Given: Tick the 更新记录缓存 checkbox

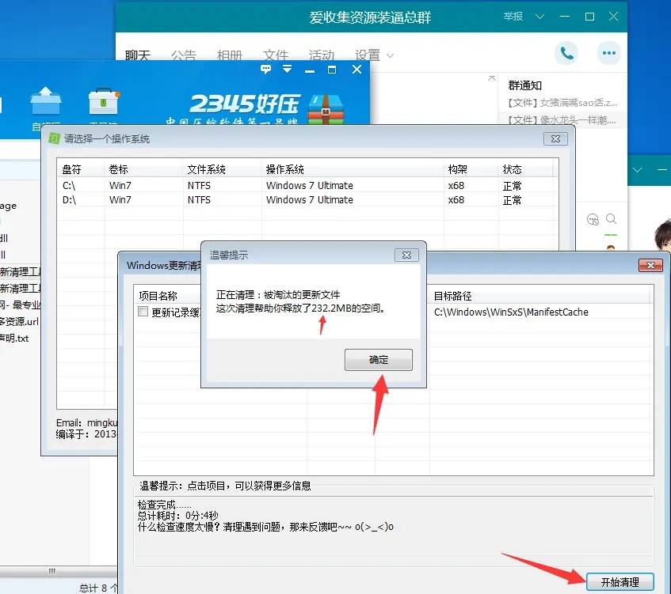Looking at the screenshot, I should point(143,312).
